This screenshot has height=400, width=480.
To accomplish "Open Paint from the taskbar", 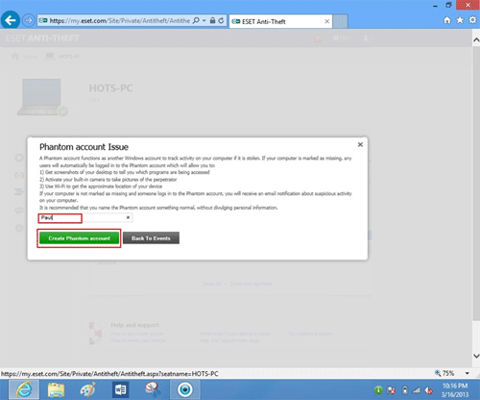I will (x=88, y=389).
